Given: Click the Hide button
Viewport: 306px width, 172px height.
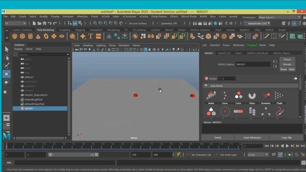Looking at the screenshot, I should tap(292, 69).
